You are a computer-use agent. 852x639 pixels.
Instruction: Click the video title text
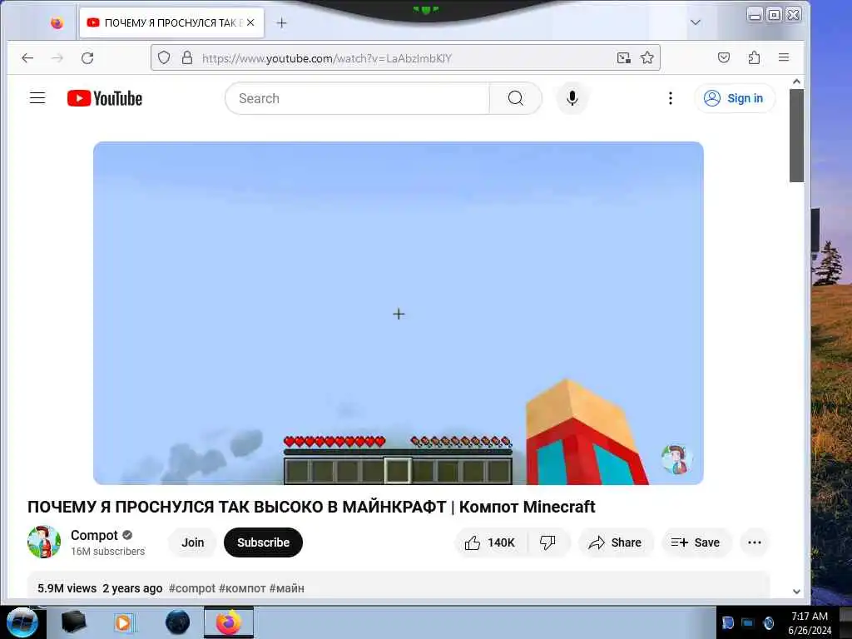(311, 507)
